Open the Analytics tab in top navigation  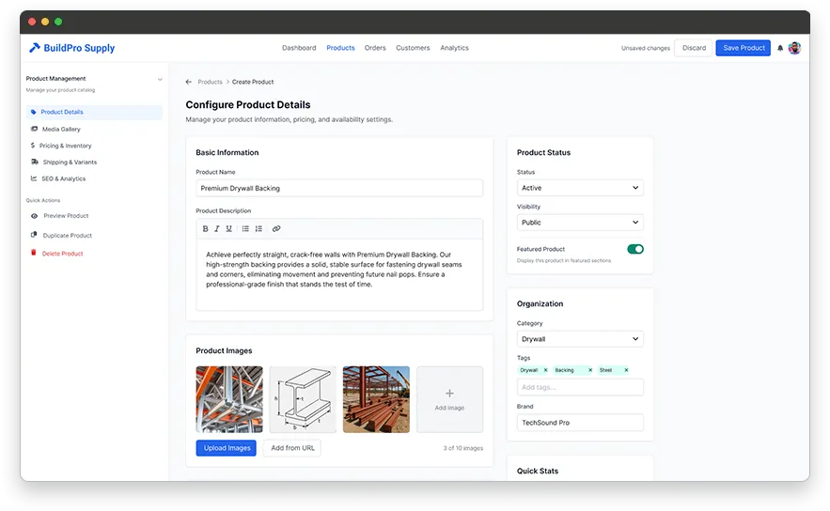click(x=454, y=48)
